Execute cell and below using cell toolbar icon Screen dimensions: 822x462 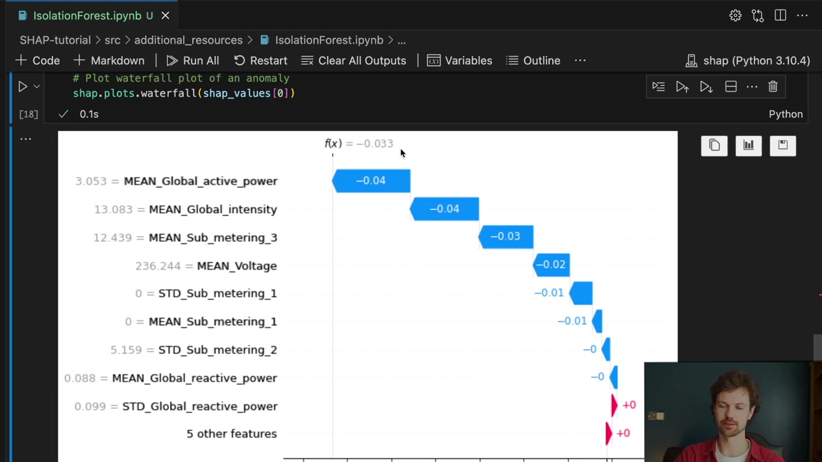click(706, 87)
